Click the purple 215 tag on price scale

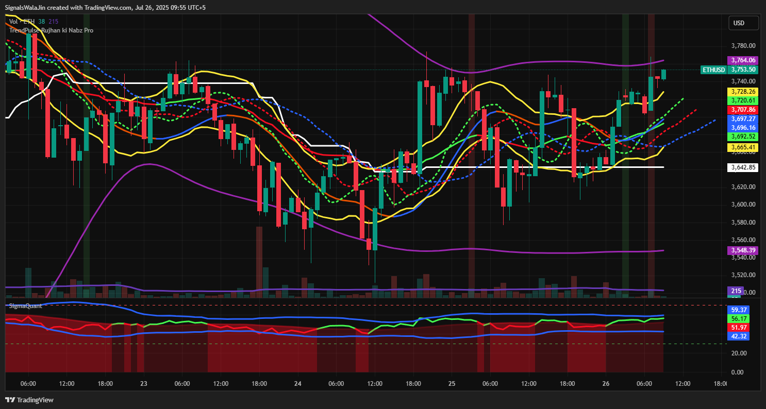(x=736, y=291)
